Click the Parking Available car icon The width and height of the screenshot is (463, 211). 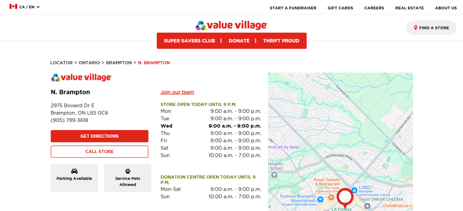[x=75, y=171]
